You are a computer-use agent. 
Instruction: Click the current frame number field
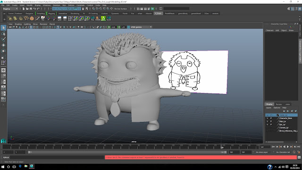tap(265, 147)
